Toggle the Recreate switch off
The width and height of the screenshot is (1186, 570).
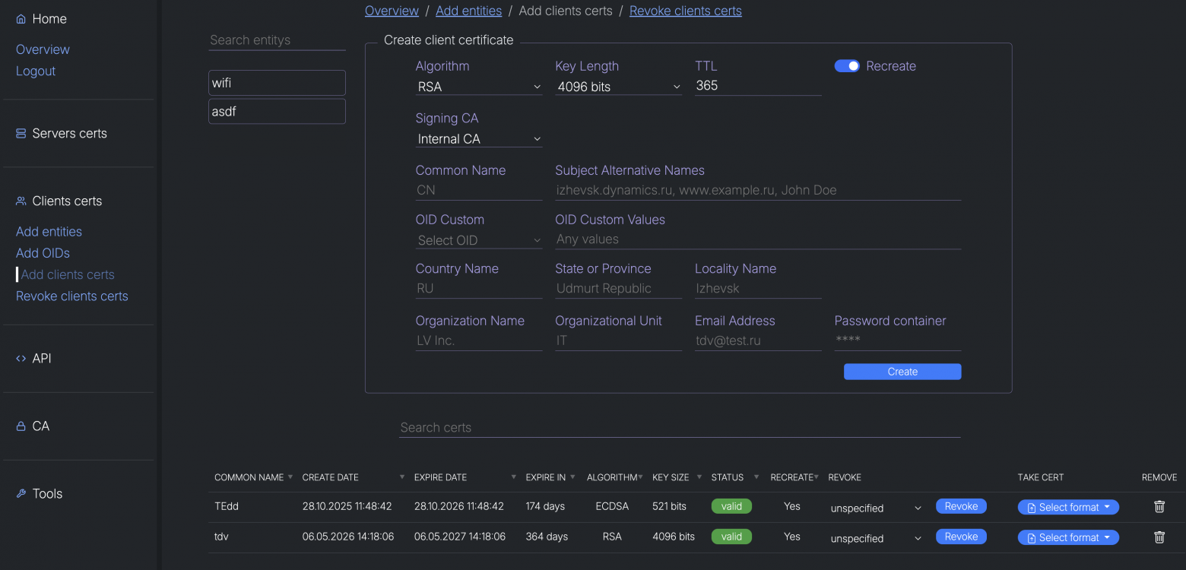(x=847, y=66)
